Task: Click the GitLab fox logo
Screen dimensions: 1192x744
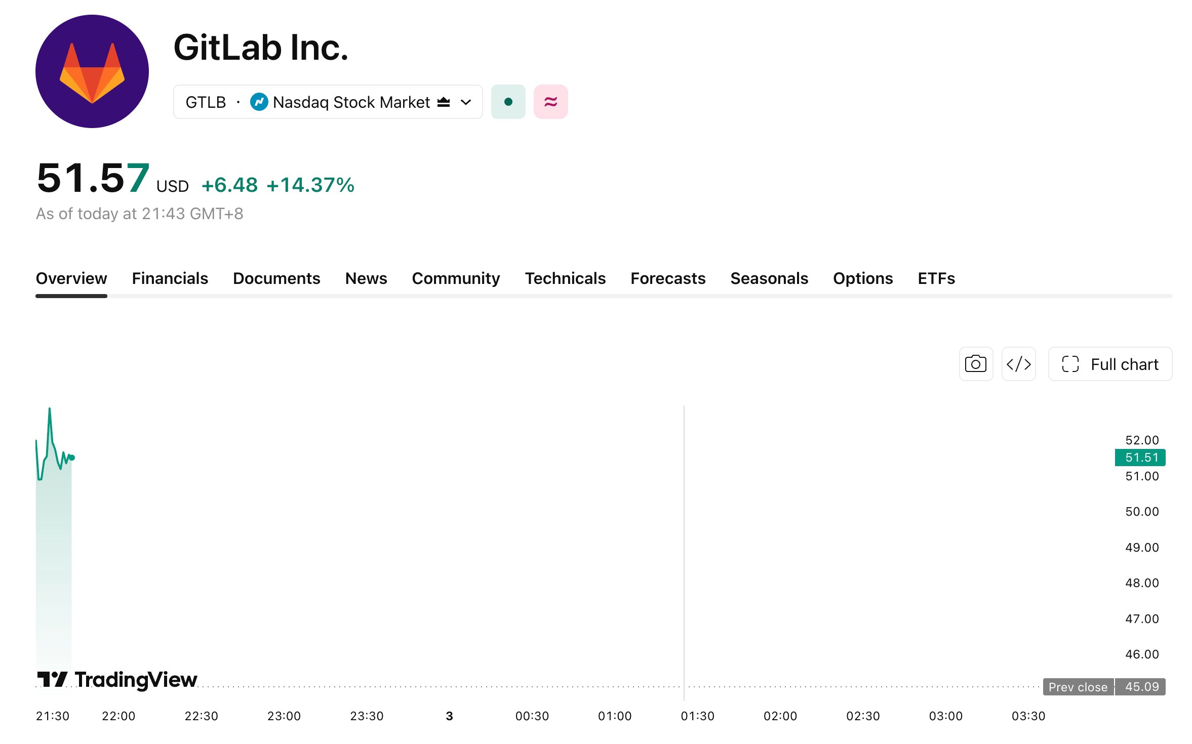Action: (x=92, y=71)
